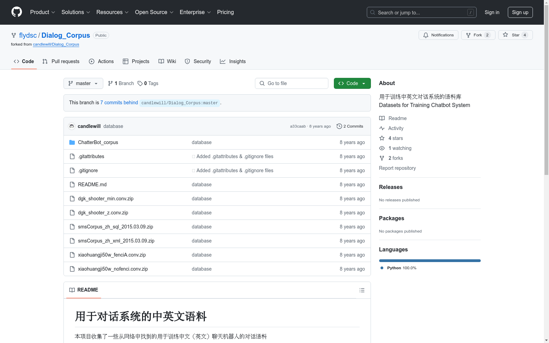The image size is (549, 343).
Task: Click the GitHub logo icon
Action: 16,12
